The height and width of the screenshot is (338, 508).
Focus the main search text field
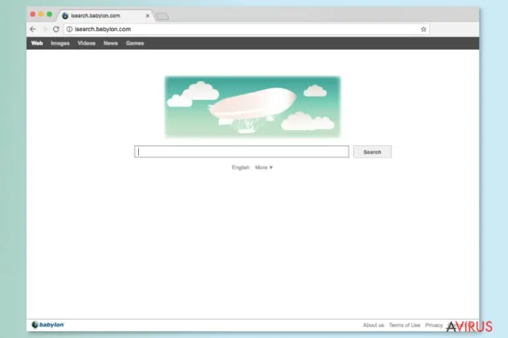click(241, 152)
